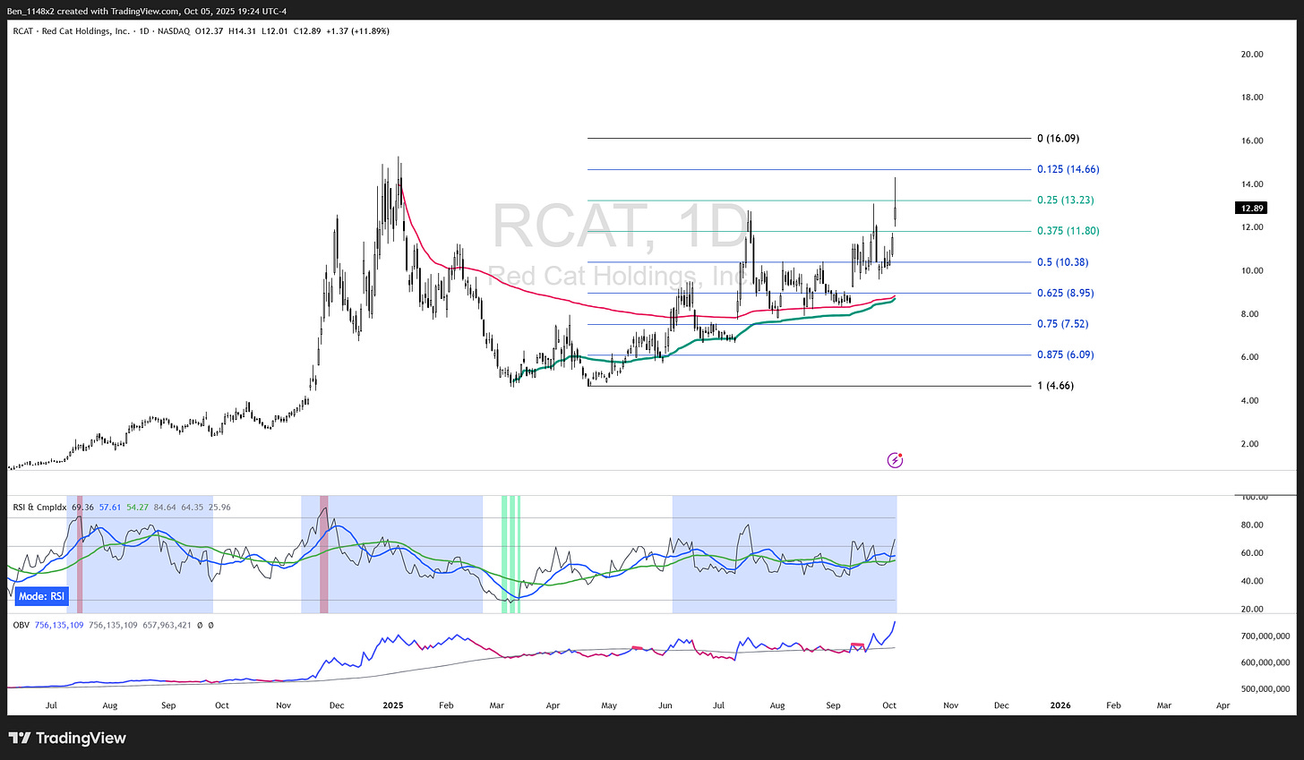Click the RSI legend value 25.96
1304x760 pixels.
(x=219, y=508)
